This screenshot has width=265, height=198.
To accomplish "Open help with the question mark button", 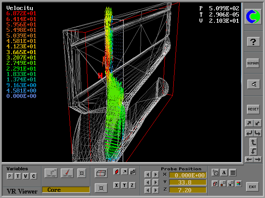I will pyautogui.click(x=253, y=41).
